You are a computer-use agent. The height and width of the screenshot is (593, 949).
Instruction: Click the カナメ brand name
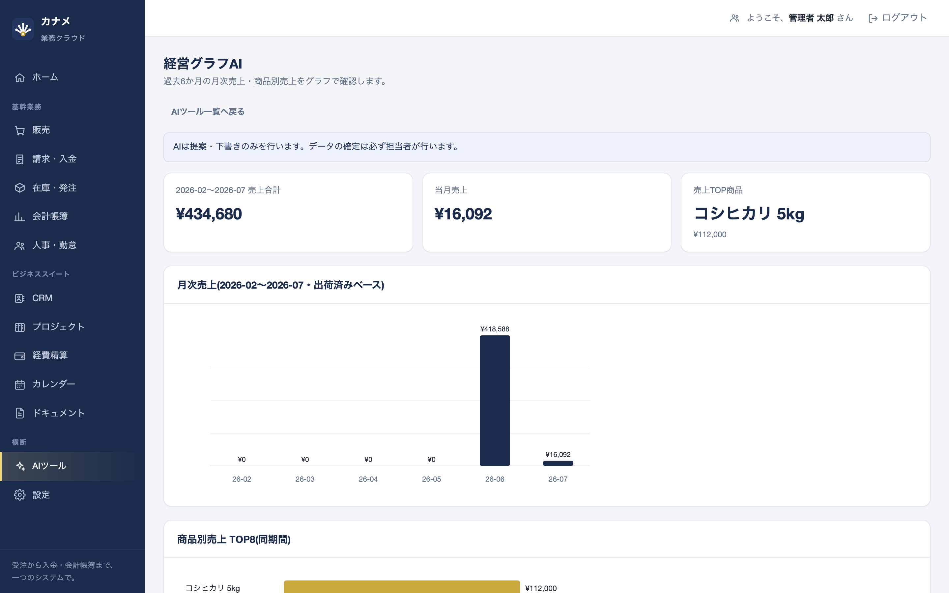pos(55,21)
